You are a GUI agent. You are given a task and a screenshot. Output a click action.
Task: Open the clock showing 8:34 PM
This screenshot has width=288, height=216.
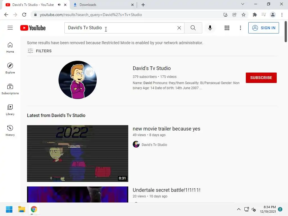[x=268, y=209]
